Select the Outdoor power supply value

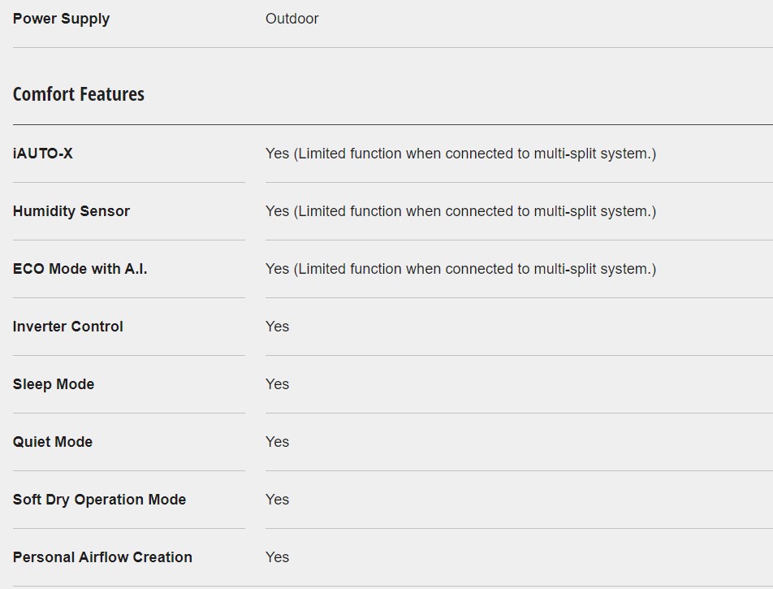pos(291,19)
